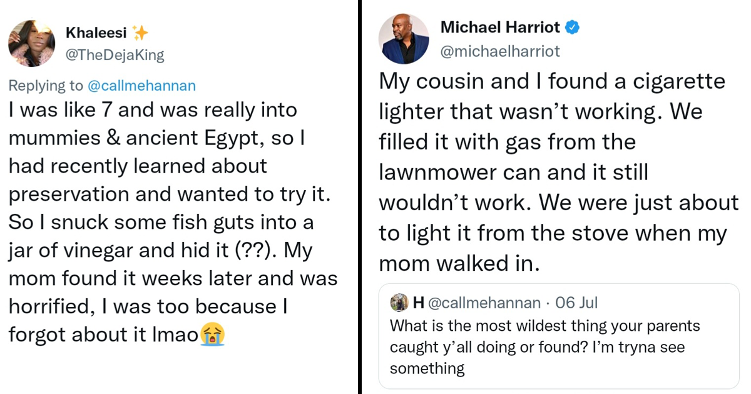
Task: Click the crying emoji after lmao
Action: (213, 335)
